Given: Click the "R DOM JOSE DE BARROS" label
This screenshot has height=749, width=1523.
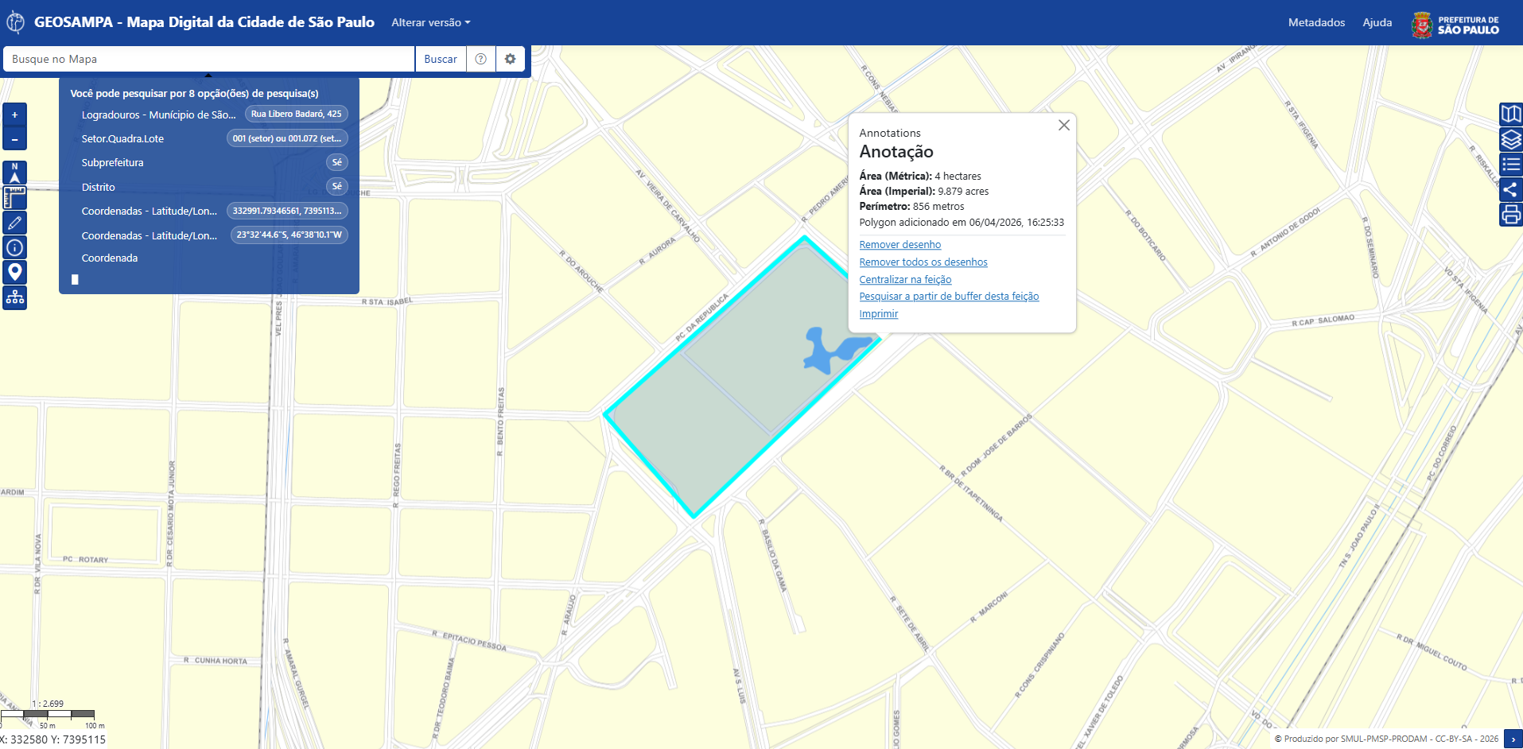Looking at the screenshot, I should click(997, 445).
